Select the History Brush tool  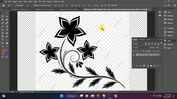[x=2, y=30]
